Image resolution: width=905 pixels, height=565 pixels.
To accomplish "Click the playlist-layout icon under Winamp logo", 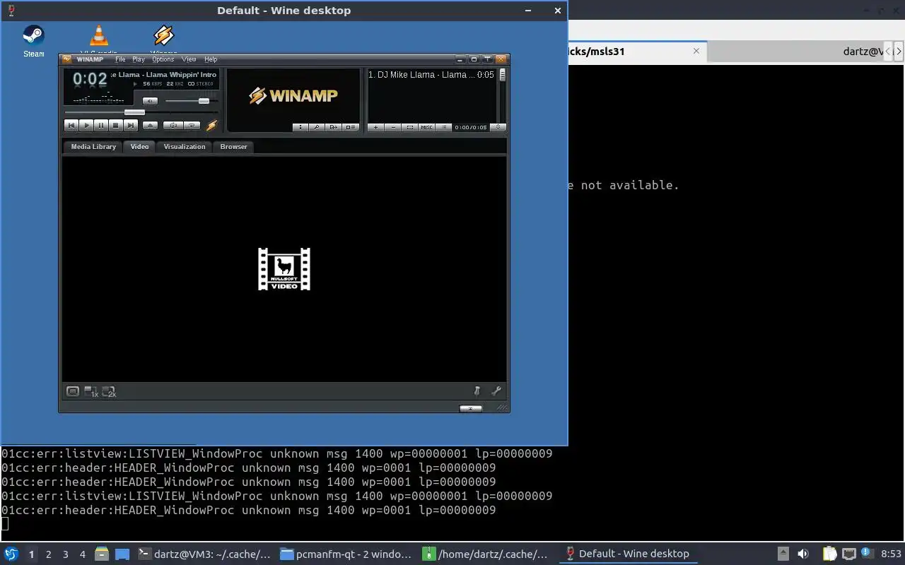I will [x=351, y=127].
